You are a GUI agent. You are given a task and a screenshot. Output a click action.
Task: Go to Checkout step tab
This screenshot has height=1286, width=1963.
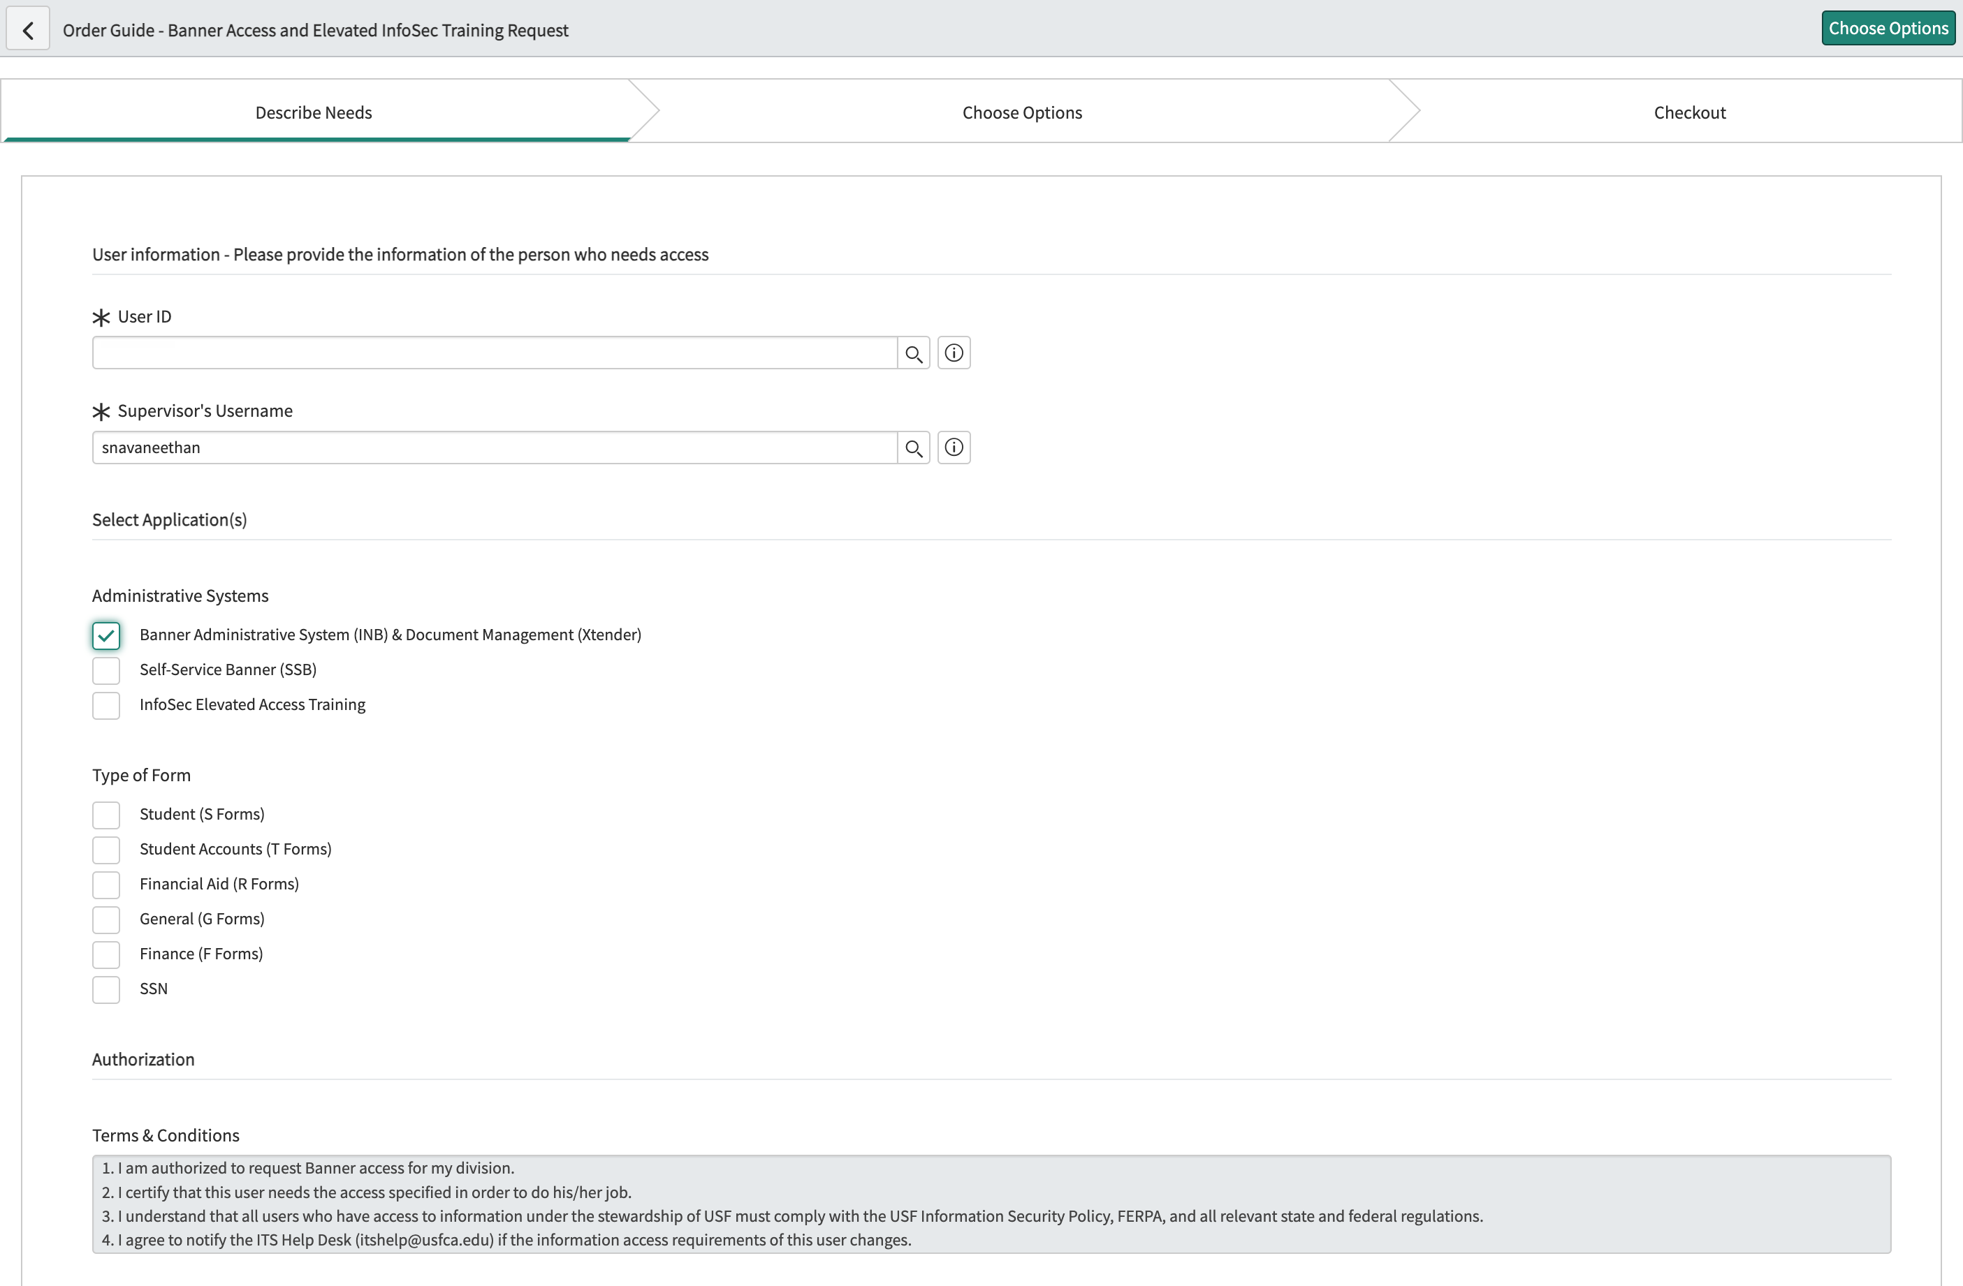pos(1689,112)
